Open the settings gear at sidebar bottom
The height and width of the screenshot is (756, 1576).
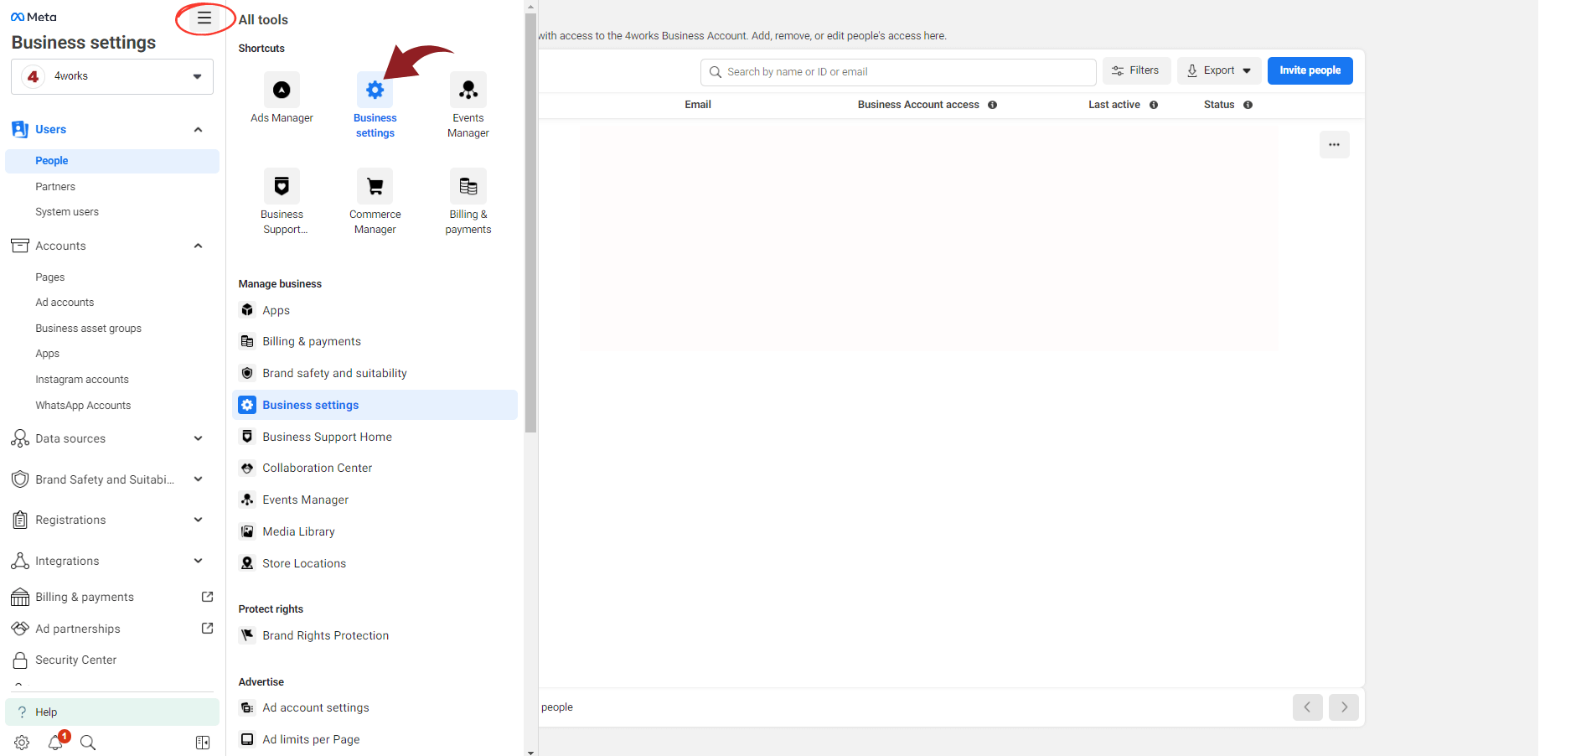click(x=22, y=743)
